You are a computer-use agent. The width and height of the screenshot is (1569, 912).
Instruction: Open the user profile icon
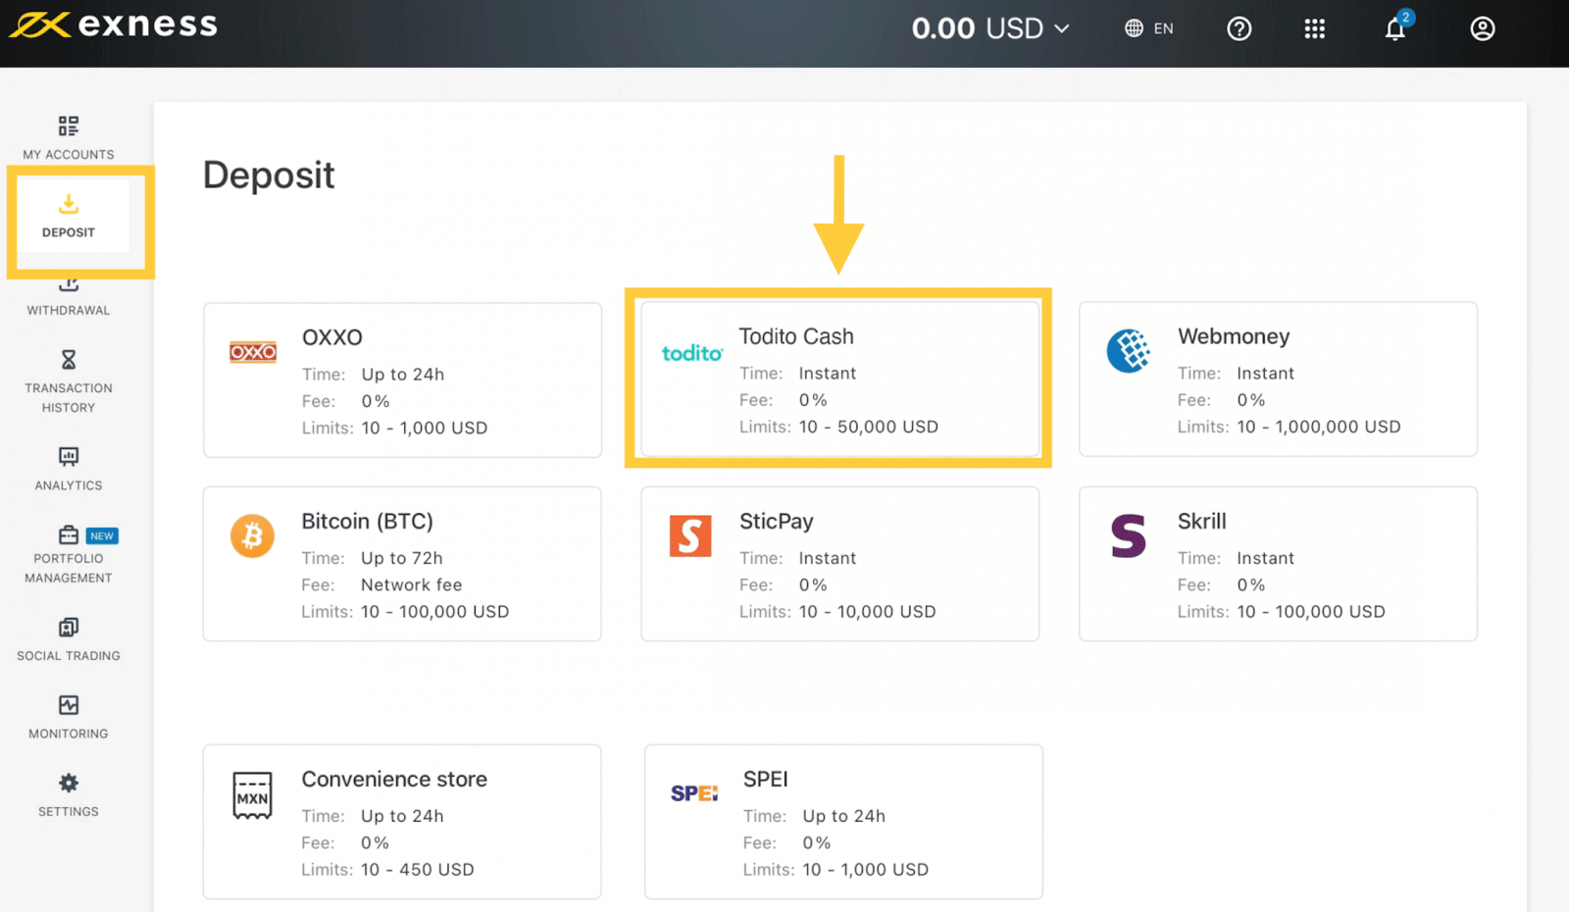pyautogui.click(x=1483, y=28)
